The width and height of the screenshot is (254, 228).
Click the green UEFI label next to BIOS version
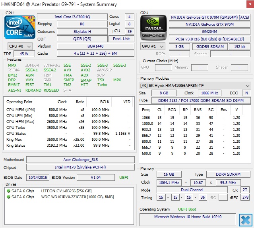[124, 178]
